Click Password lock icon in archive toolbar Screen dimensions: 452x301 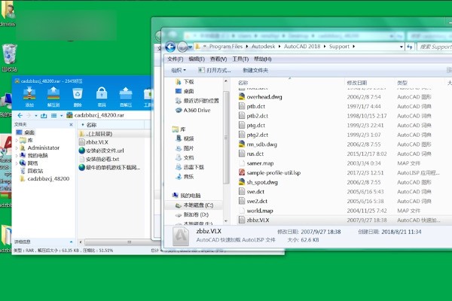point(102,97)
